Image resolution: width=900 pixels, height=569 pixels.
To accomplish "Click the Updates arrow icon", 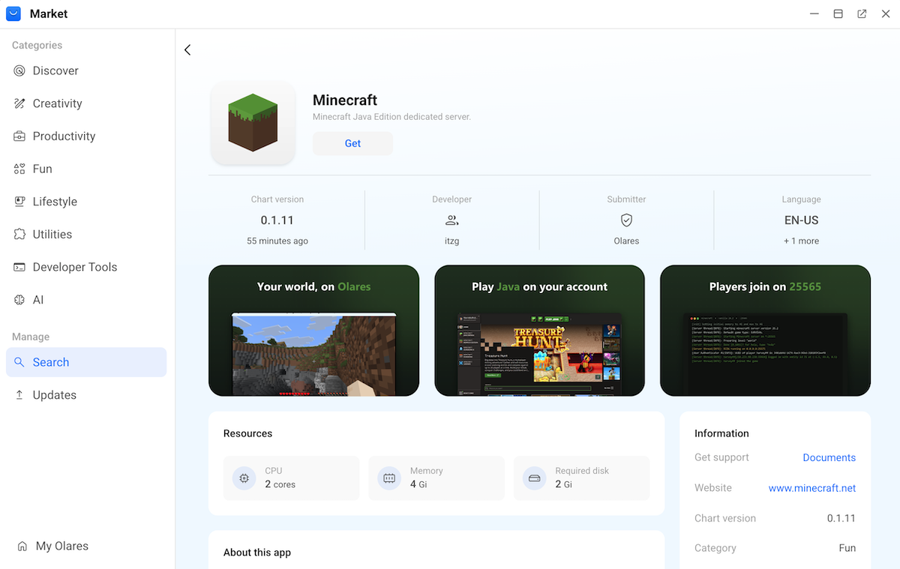I will click(x=19, y=395).
